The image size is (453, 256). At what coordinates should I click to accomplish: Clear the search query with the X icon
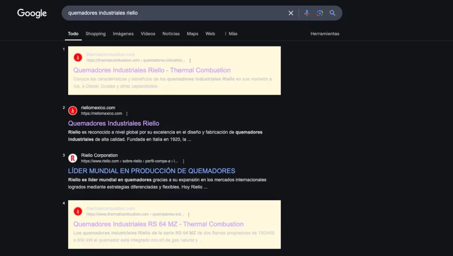tap(291, 13)
